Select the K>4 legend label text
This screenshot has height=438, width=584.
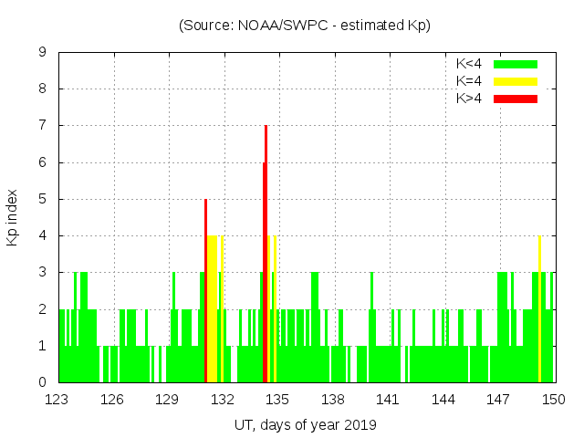pos(471,98)
